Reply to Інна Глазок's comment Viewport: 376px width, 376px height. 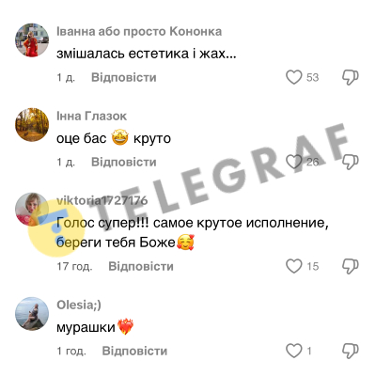(x=124, y=162)
